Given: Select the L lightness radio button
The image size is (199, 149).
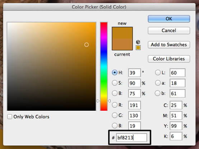Looking at the screenshot, I should 158,73.
